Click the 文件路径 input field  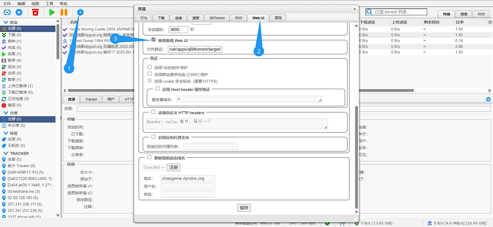pos(195,49)
